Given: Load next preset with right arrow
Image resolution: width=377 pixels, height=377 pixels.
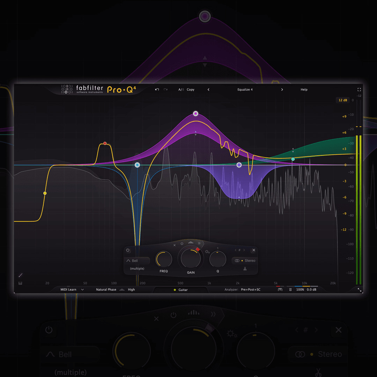Looking at the screenshot, I should coord(282,89).
